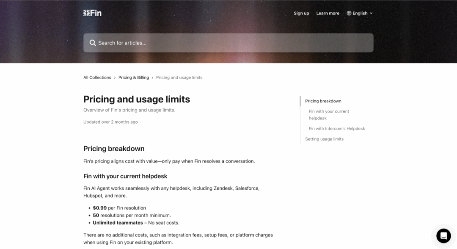Screen dimensions: 457x249
Task: Go to Setting usage limits section
Action: click(x=324, y=139)
